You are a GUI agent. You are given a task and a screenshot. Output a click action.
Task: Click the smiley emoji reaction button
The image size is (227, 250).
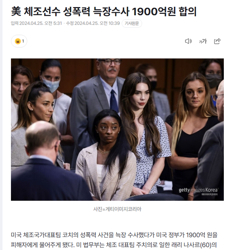pyautogui.click(x=19, y=41)
